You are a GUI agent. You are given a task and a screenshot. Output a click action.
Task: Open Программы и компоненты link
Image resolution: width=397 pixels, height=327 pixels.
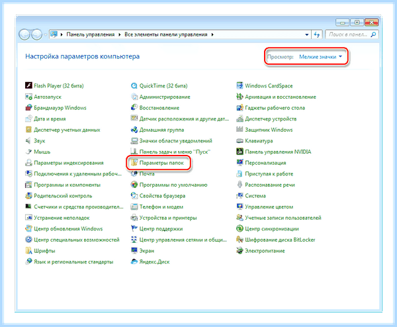click(x=67, y=185)
